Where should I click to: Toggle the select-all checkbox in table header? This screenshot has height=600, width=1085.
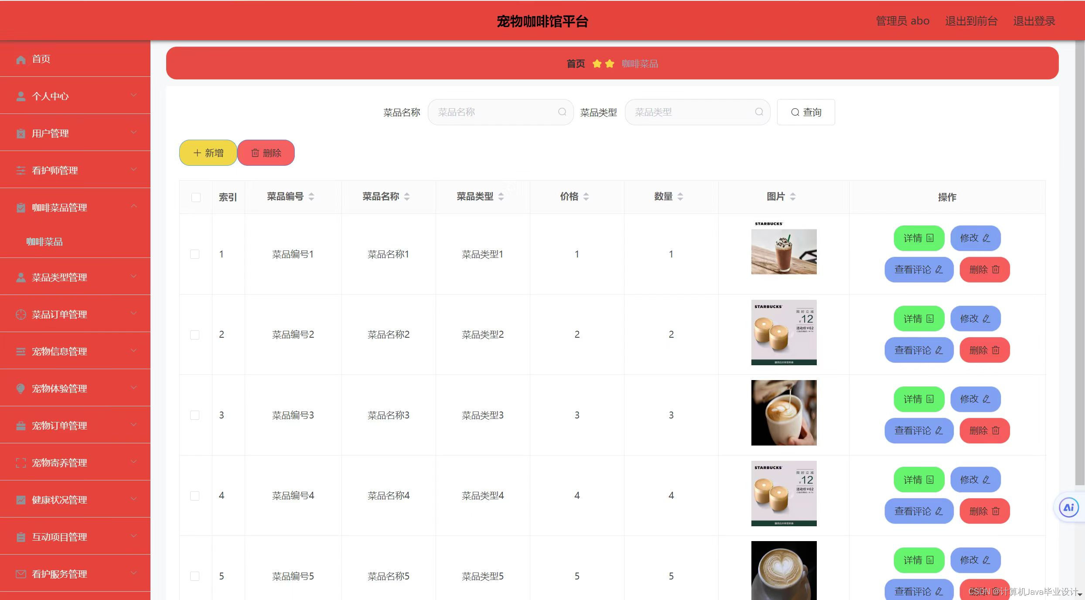[x=196, y=197]
